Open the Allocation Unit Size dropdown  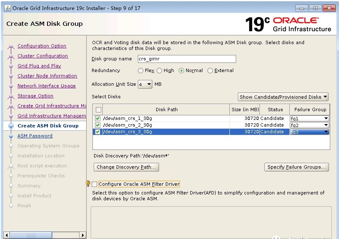pos(145,84)
